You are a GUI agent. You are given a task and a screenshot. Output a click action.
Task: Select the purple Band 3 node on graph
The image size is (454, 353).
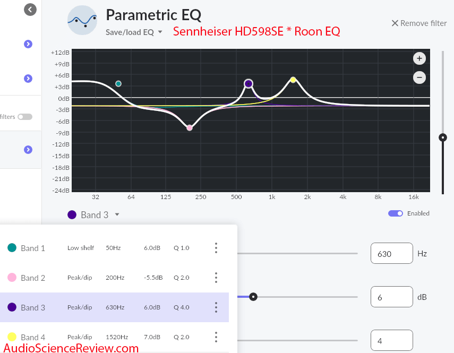click(x=249, y=84)
